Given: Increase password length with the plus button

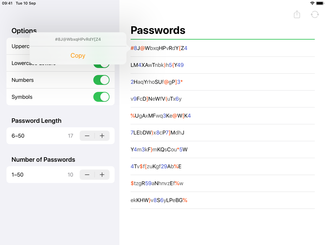Looking at the screenshot, I should [102, 136].
